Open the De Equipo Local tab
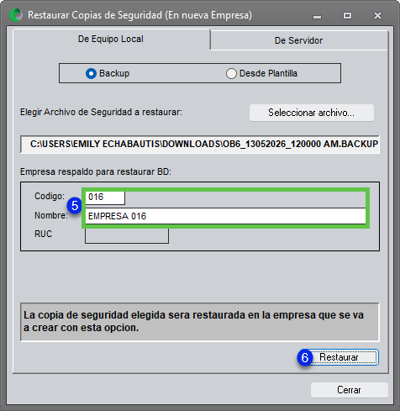400x411 pixels. (x=111, y=39)
